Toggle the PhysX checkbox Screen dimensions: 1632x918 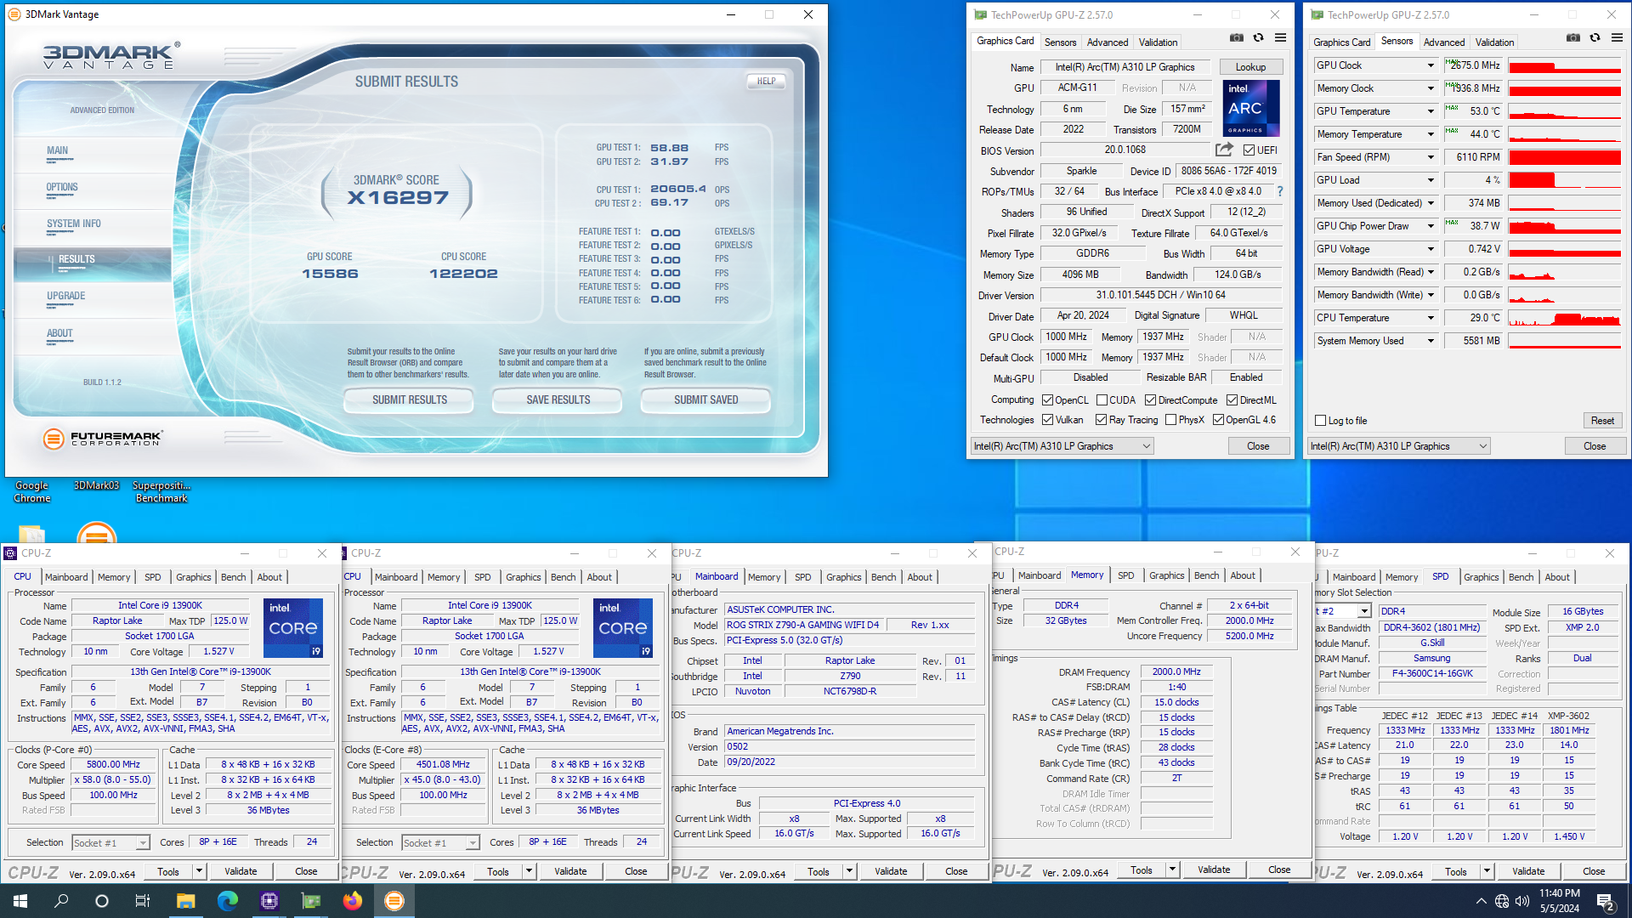coord(1170,420)
